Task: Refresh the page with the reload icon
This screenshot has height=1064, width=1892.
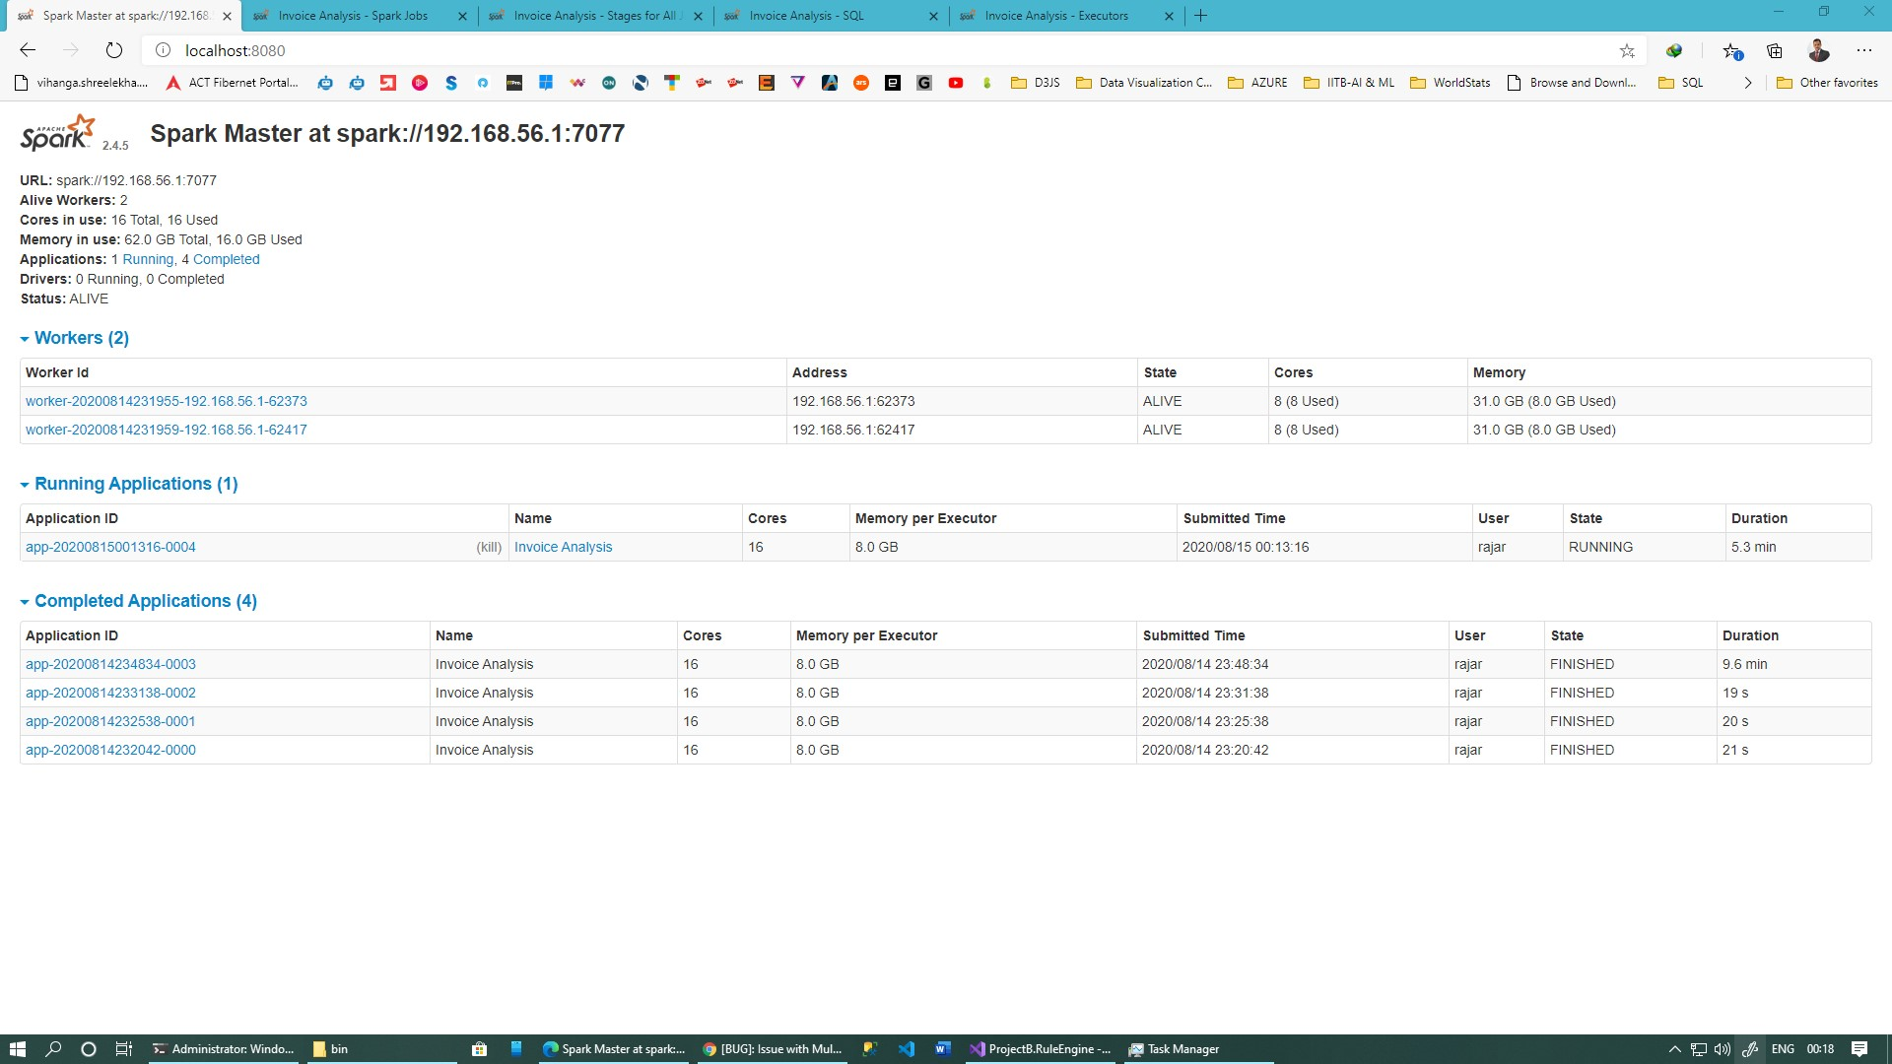Action: pyautogui.click(x=114, y=50)
